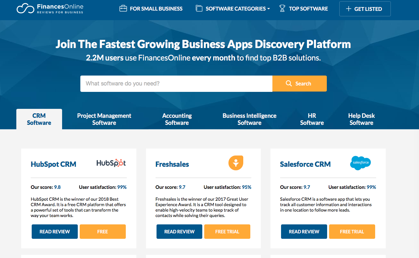The height and width of the screenshot is (258, 419).
Task: Click the magnifying glass search icon
Action: click(289, 84)
